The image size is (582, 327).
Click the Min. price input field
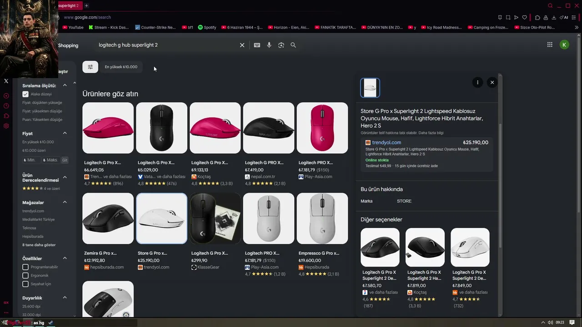tap(31, 160)
